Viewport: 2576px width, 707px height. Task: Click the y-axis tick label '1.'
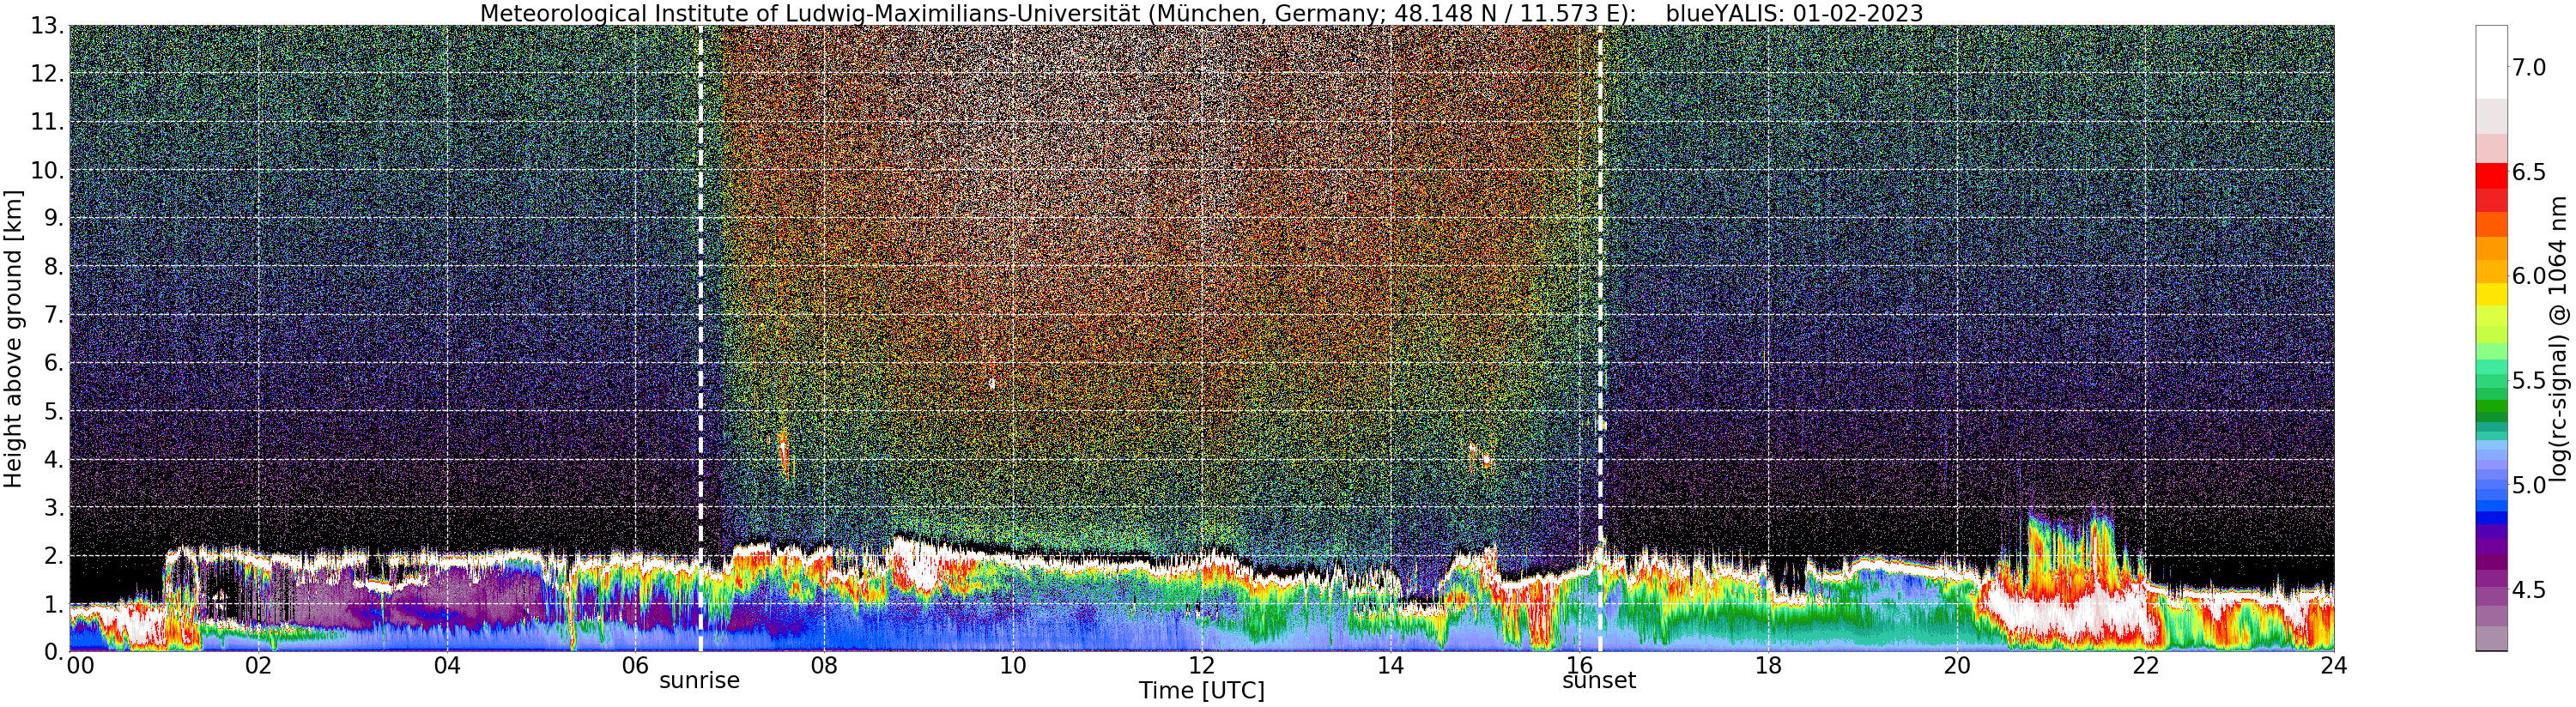pyautogui.click(x=52, y=603)
